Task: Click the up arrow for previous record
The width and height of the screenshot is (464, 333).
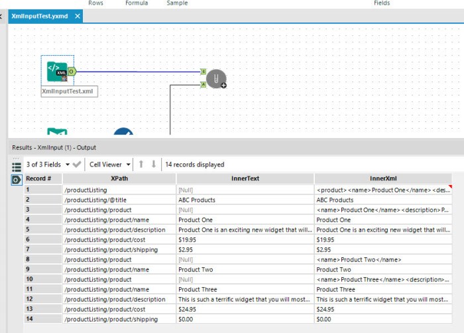Action: tap(141, 165)
